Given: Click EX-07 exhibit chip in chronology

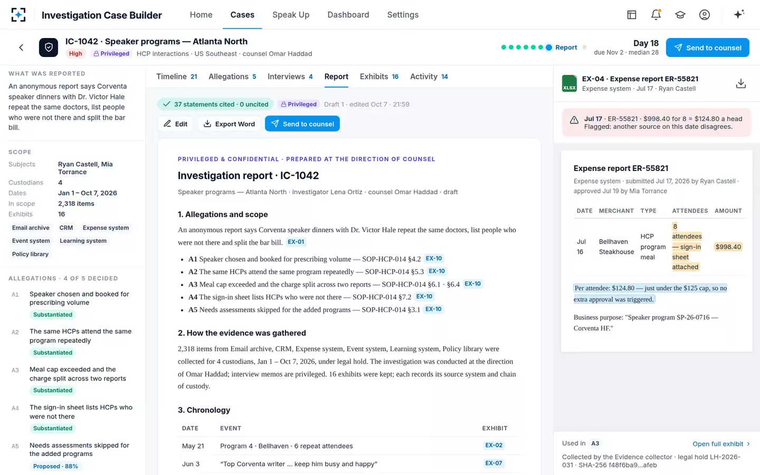Looking at the screenshot, I should 494,463.
